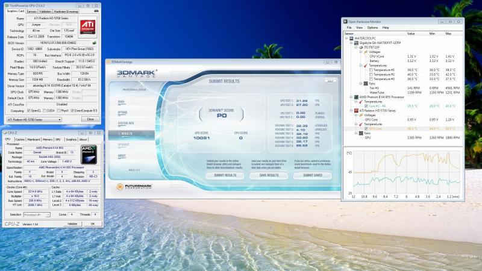This screenshot has height=271, width=482.
Task: Click the Help button in 3DMark Vantage
Action: (330, 81)
